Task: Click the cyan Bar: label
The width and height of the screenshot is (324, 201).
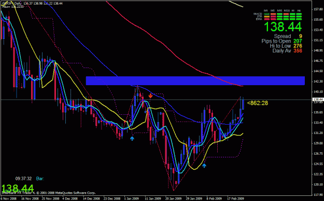Action: point(40,179)
